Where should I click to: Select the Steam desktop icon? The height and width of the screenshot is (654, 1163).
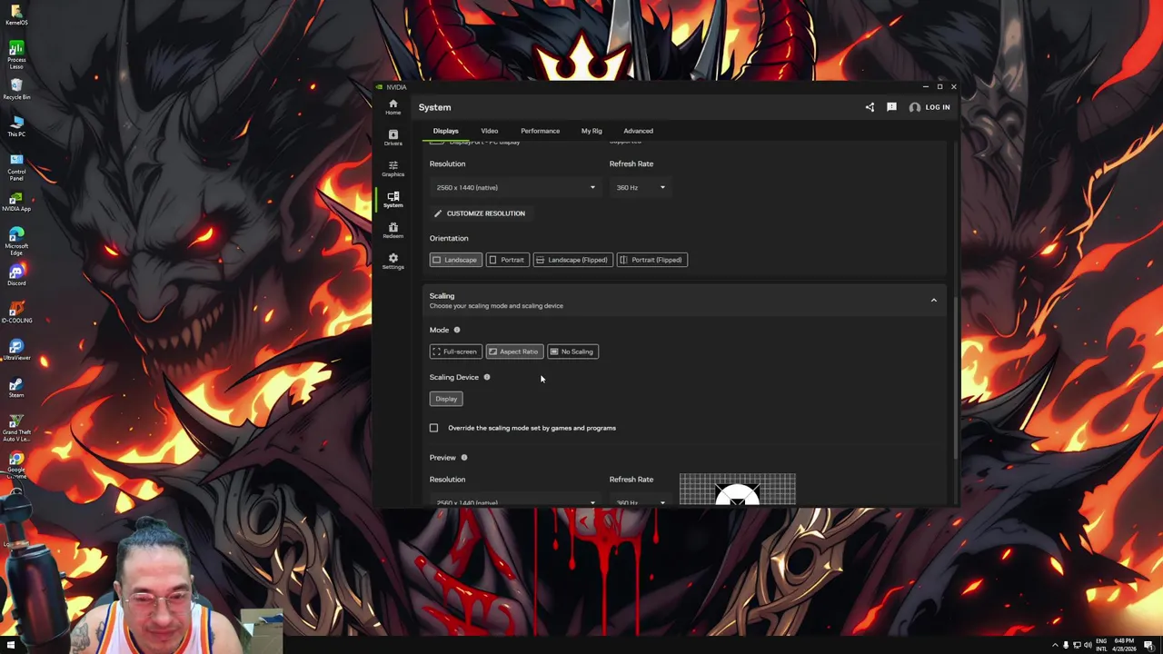16,386
